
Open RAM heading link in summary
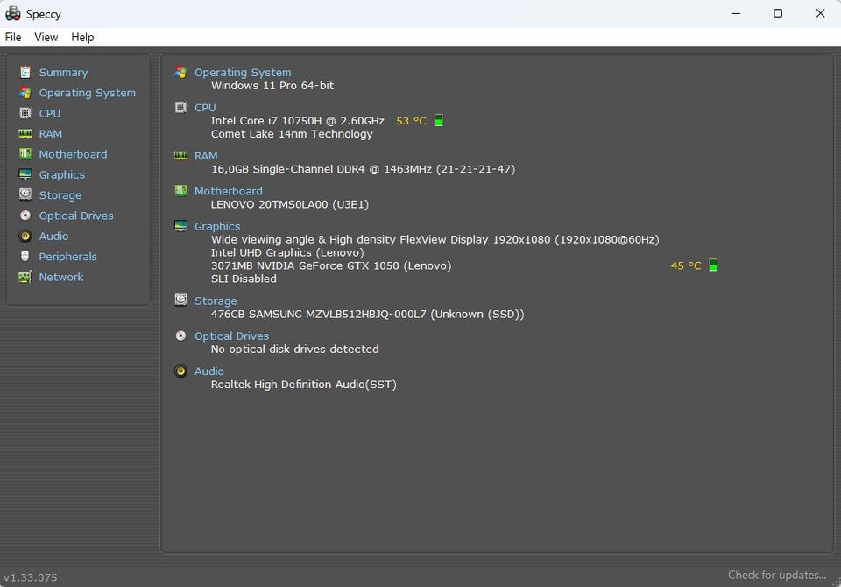pyautogui.click(x=206, y=156)
